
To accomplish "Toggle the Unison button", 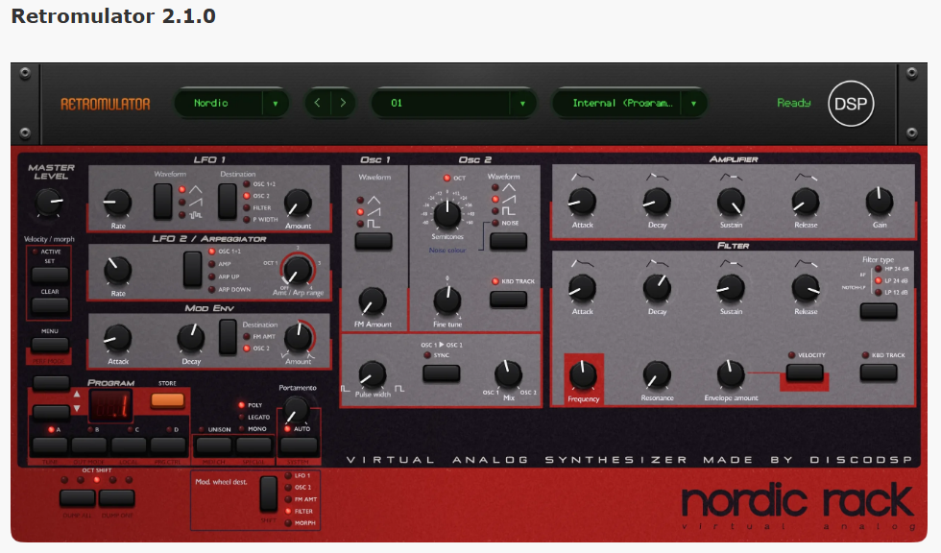I will click(x=214, y=445).
